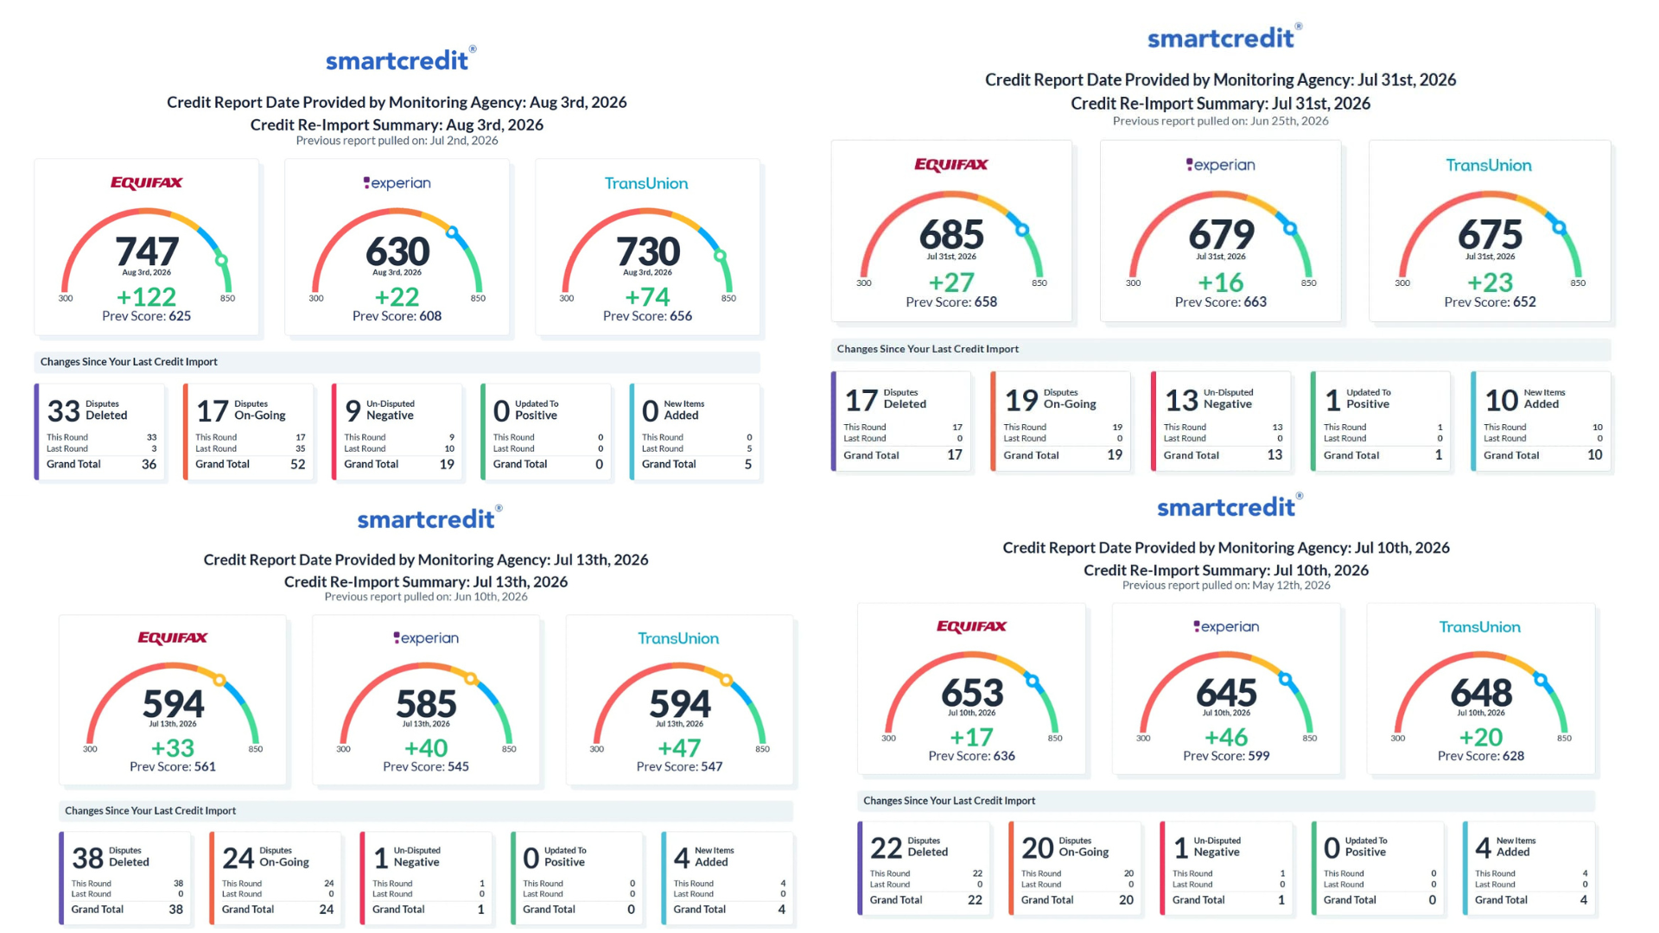Image resolution: width=1659 pixels, height=933 pixels.
Task: Click the +27 score change
Action: point(951,282)
